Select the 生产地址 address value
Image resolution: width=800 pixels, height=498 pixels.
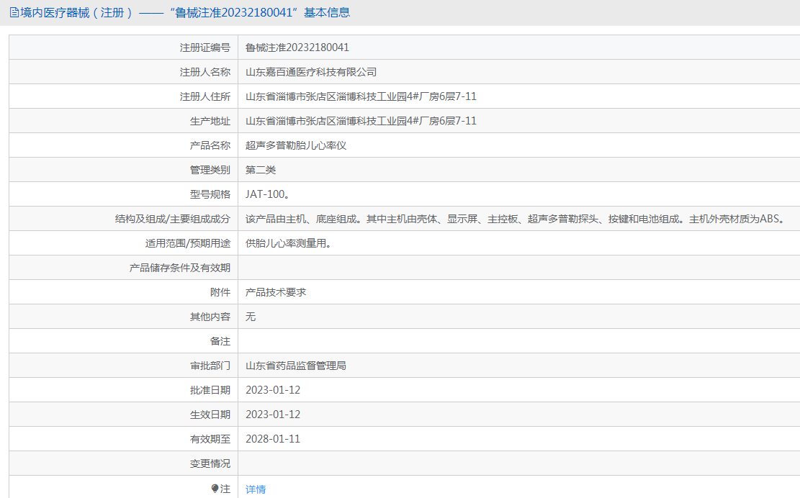click(361, 121)
